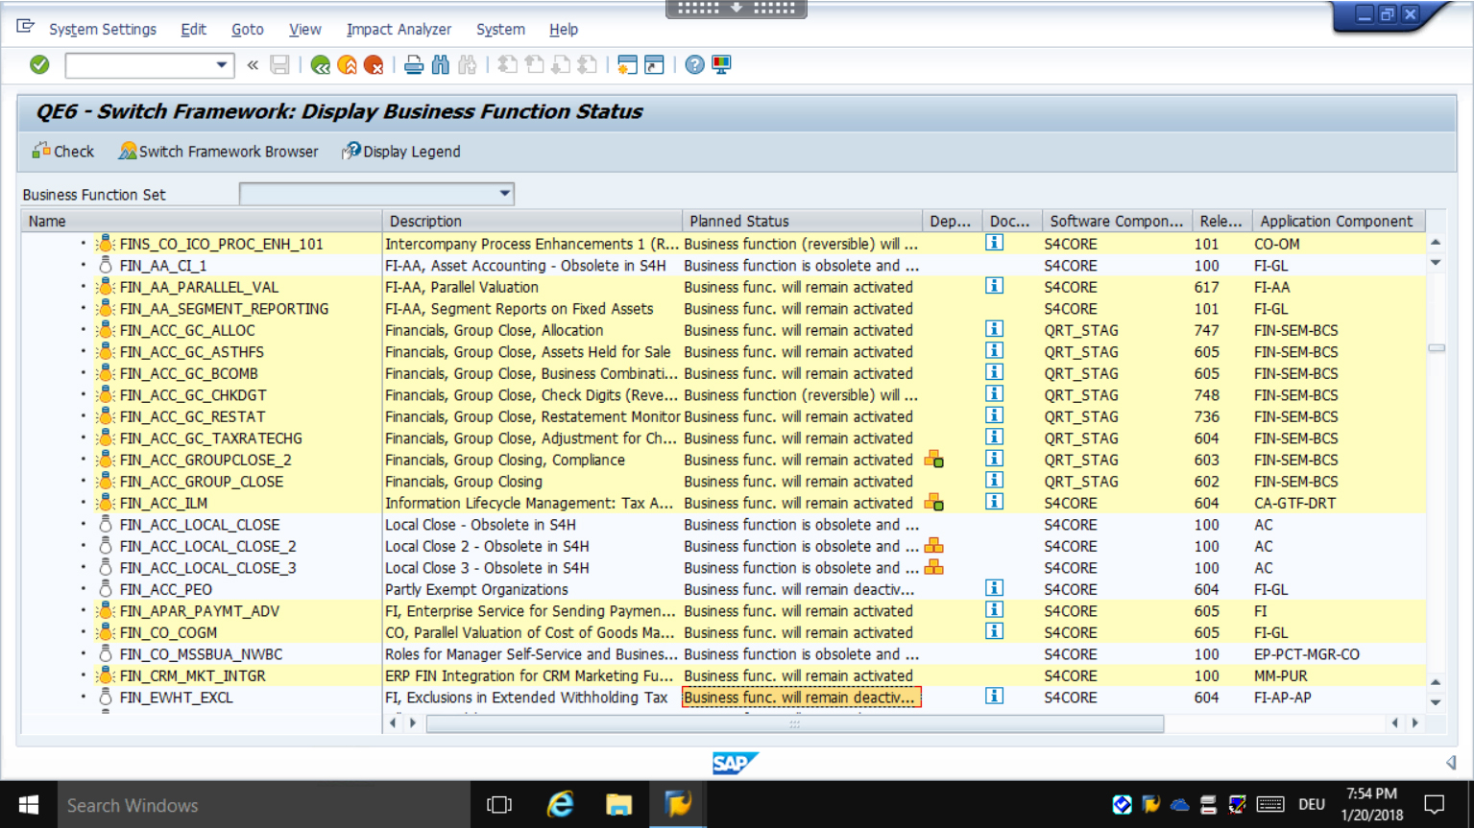
Task: Expand the status bar triangle at bottom right
Action: pos(1451,763)
